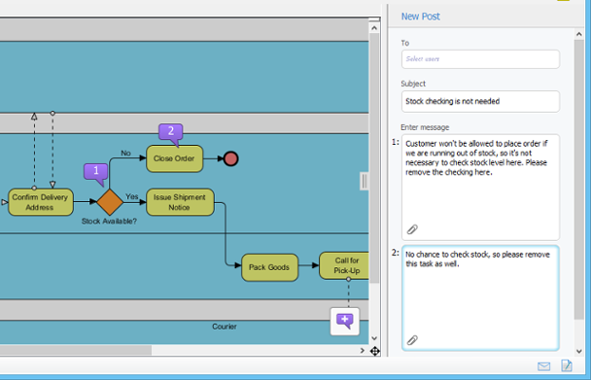The image size is (591, 380).
Task: Click the diagram scroll down arrow
Action: pyautogui.click(x=374, y=338)
